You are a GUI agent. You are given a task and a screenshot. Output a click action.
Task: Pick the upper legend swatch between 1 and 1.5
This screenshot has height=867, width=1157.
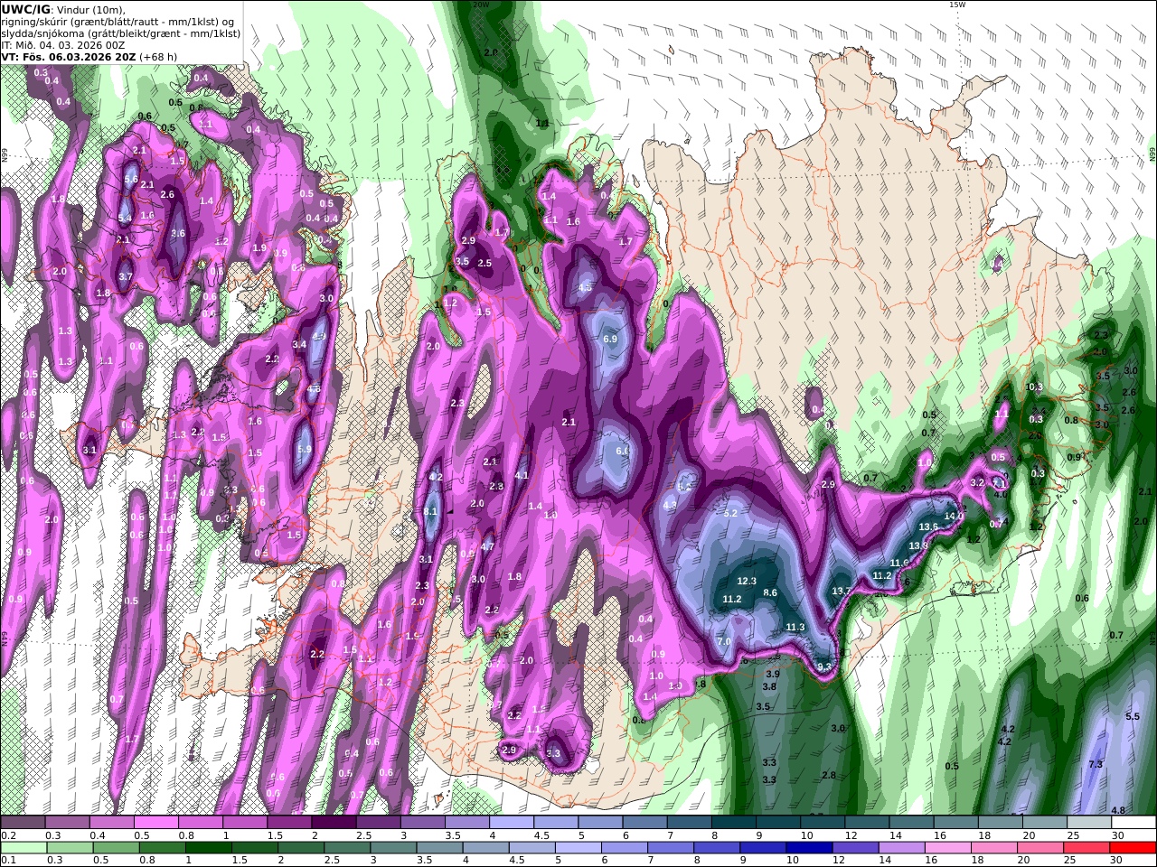(244, 823)
